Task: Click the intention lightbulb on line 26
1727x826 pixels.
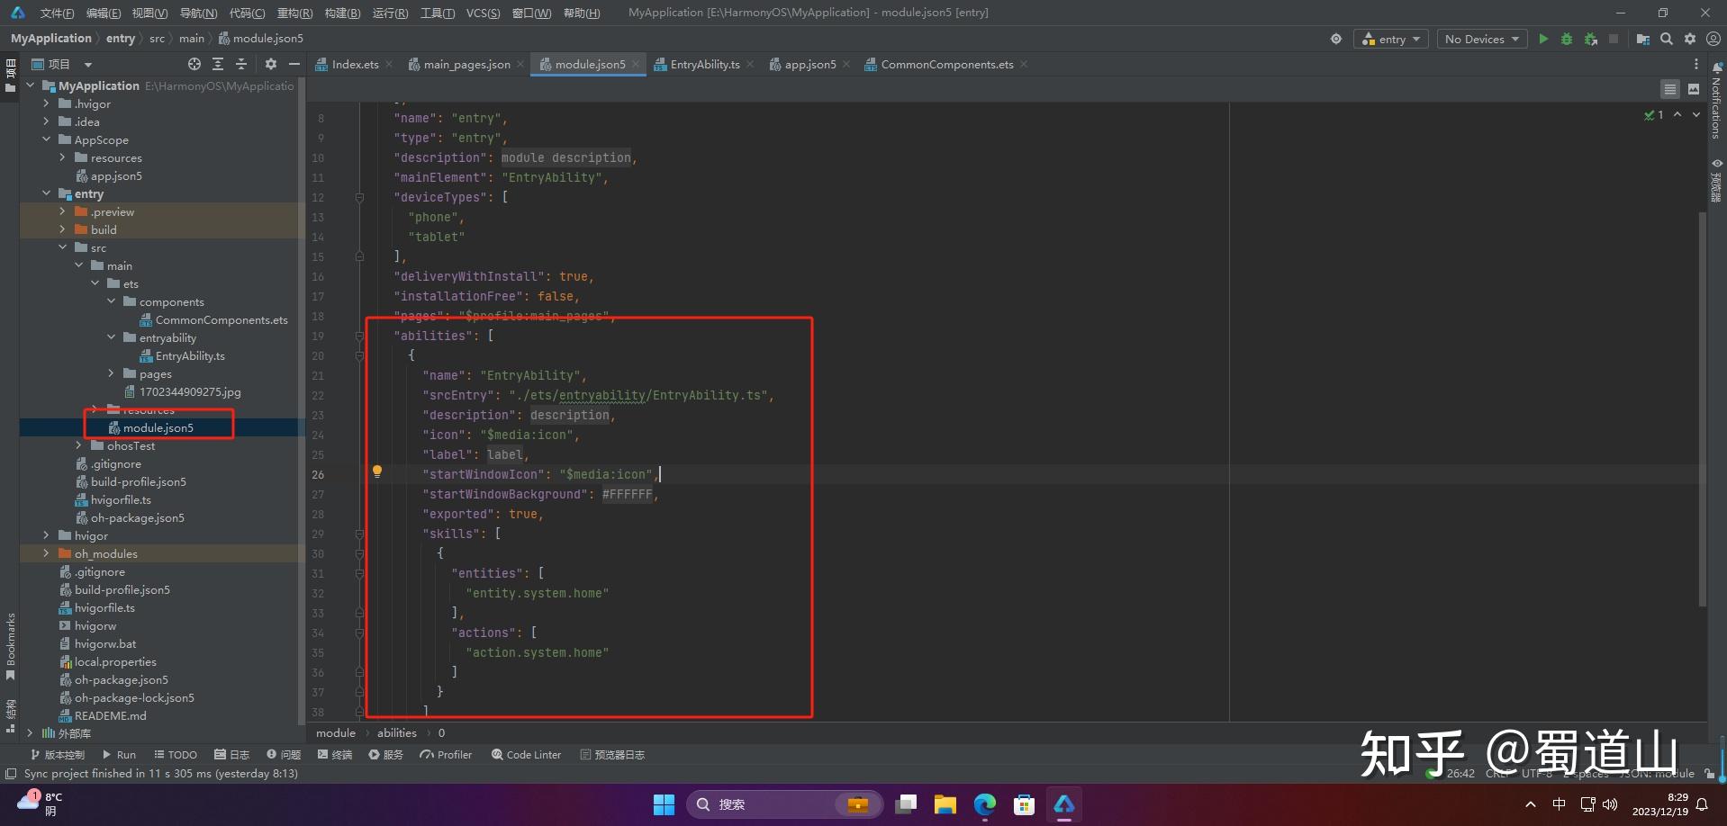Action: [377, 471]
